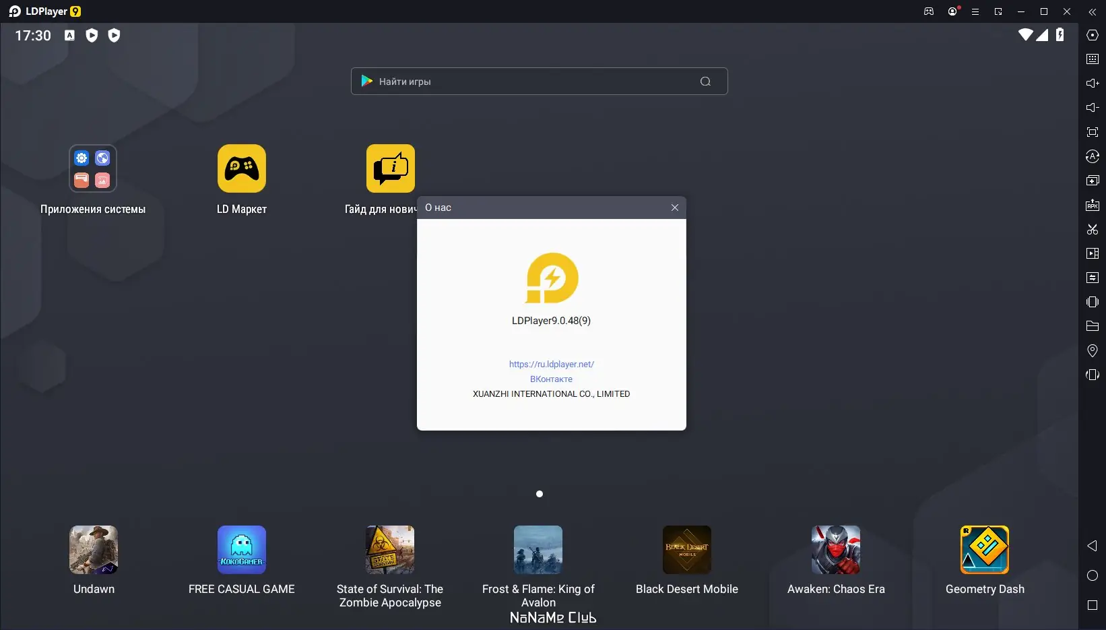Click the О нас dialog title
Image resolution: width=1106 pixels, height=630 pixels.
click(x=438, y=208)
